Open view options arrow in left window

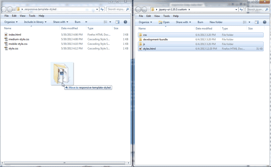coord(110,22)
